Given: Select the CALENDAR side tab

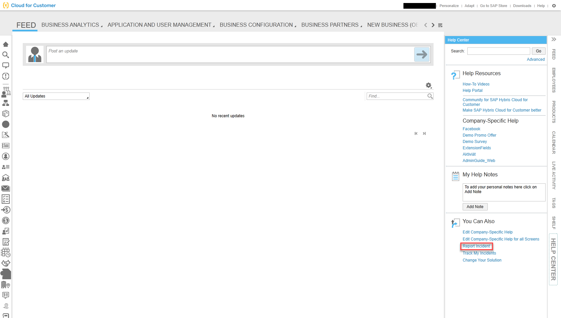Looking at the screenshot, I should (554, 143).
